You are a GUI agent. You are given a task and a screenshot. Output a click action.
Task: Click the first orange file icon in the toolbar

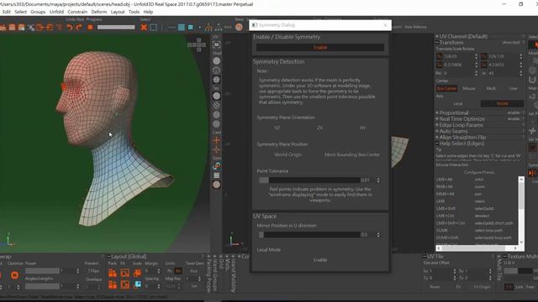[3, 27]
